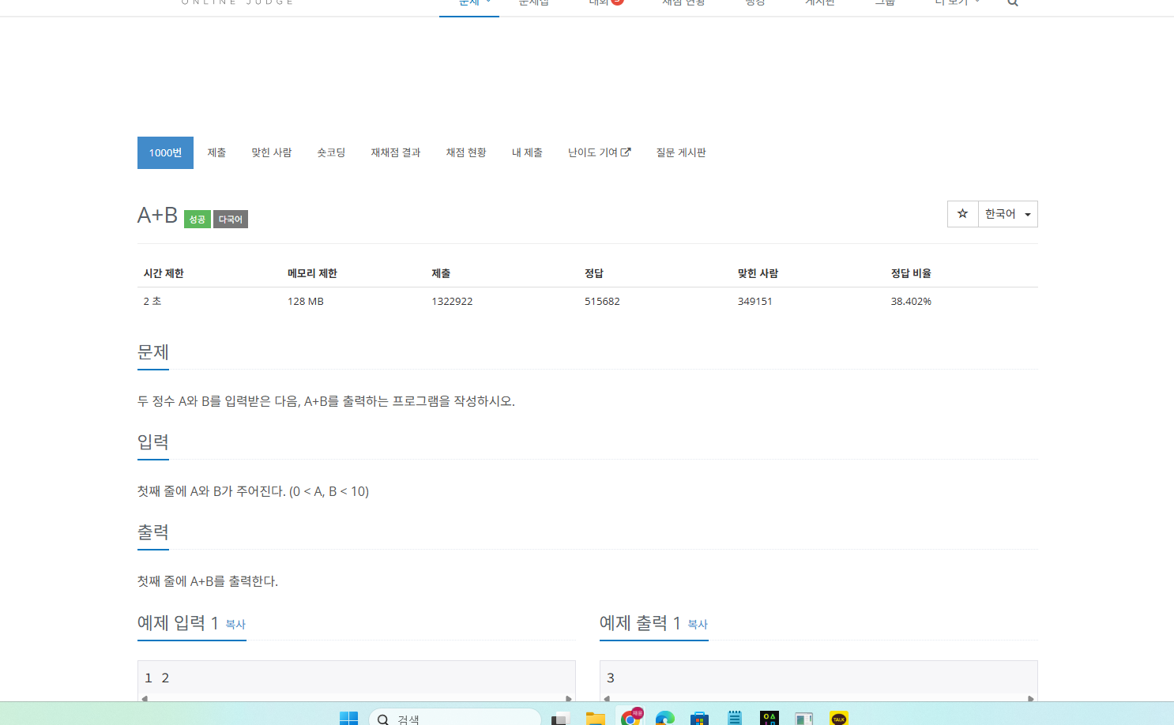Open the 채점 현황 tab

[466, 152]
